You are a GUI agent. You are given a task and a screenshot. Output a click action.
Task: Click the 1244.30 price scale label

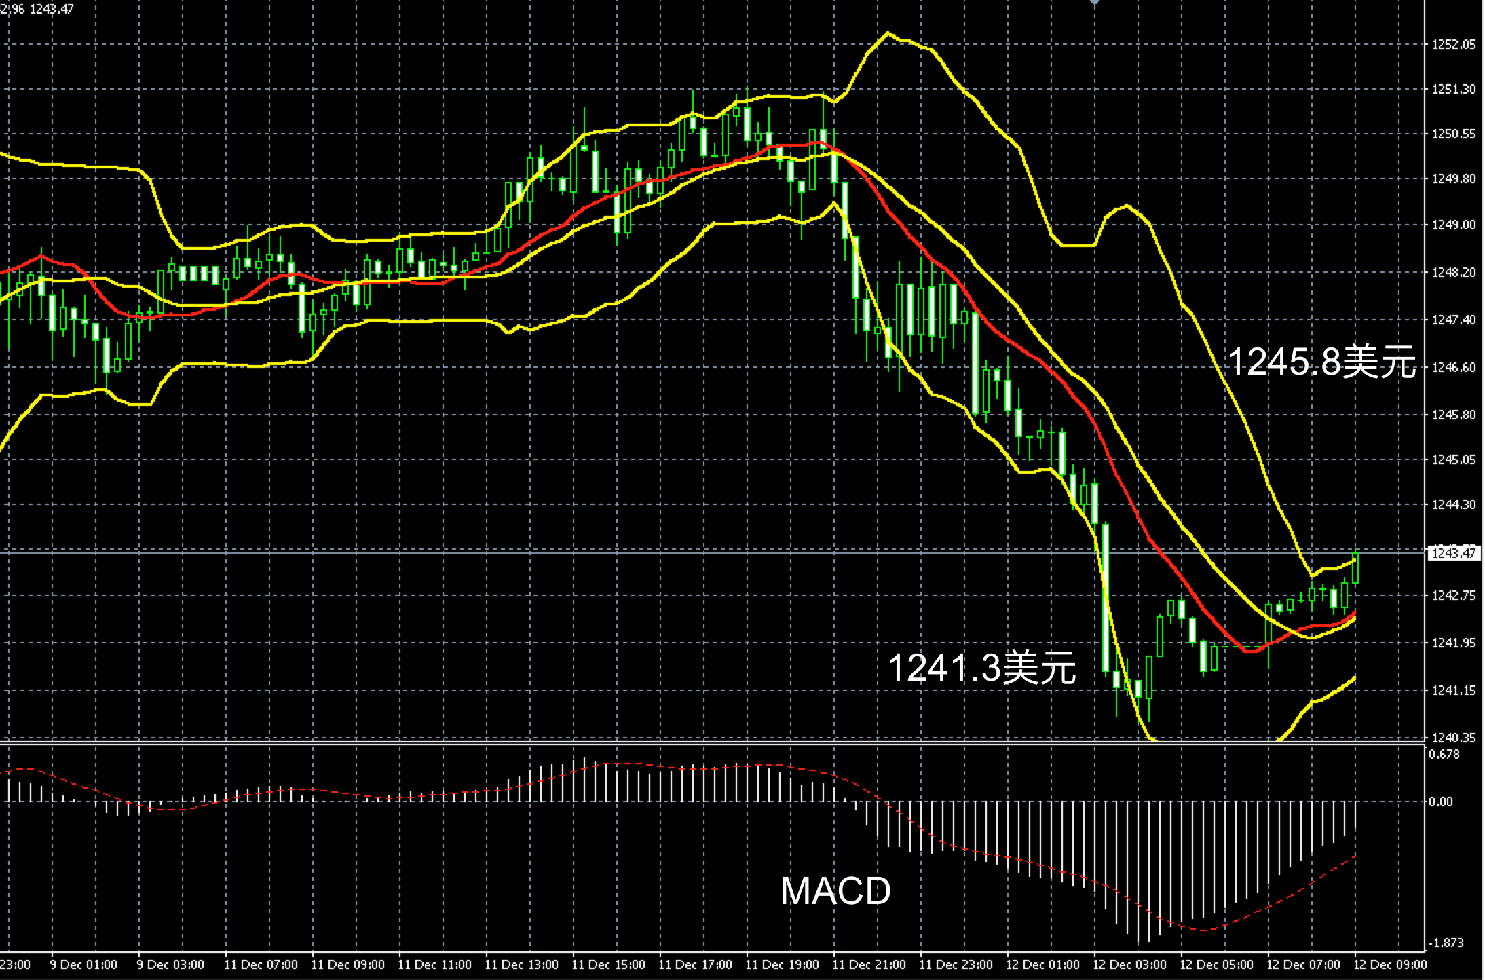point(1453,505)
